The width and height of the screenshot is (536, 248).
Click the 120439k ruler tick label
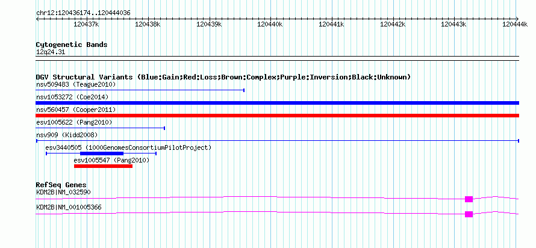click(209, 24)
